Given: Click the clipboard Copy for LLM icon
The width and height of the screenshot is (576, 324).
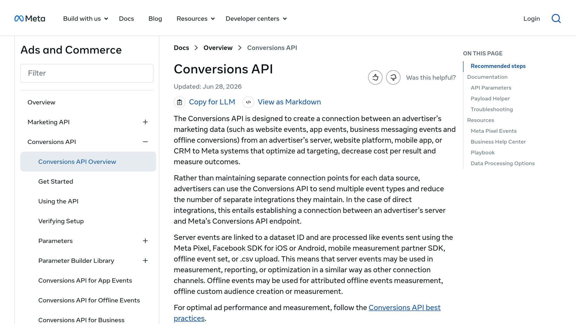Looking at the screenshot, I should 179,102.
